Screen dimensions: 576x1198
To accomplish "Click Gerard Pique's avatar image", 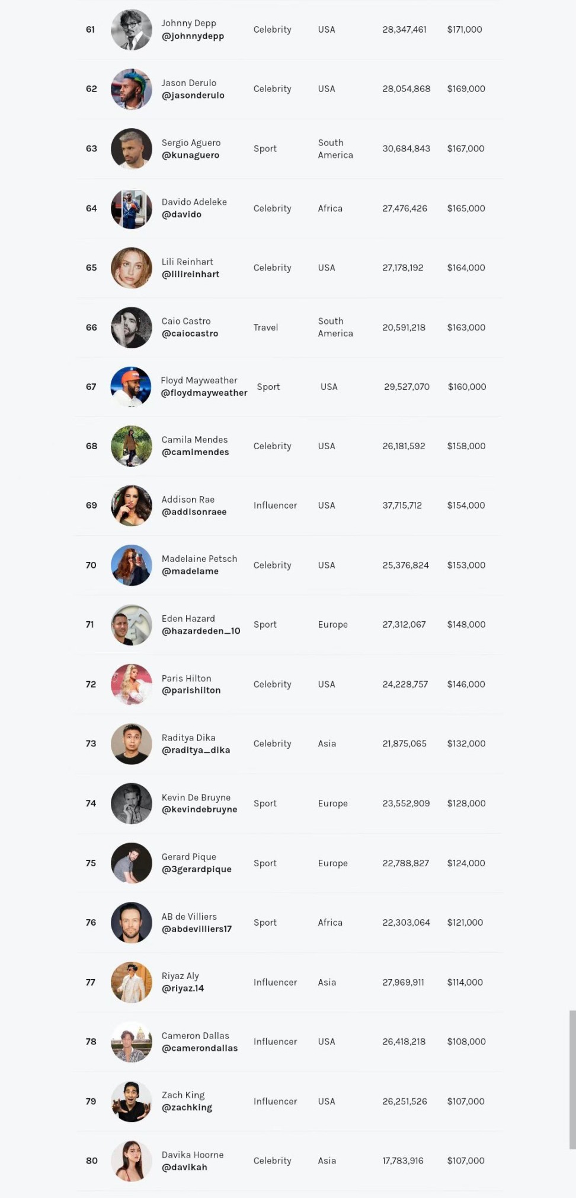I will point(132,863).
